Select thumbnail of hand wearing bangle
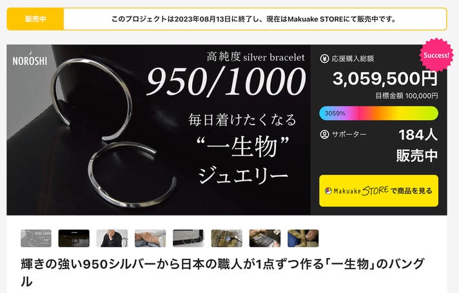The width and height of the screenshot is (459, 293). click(150, 238)
